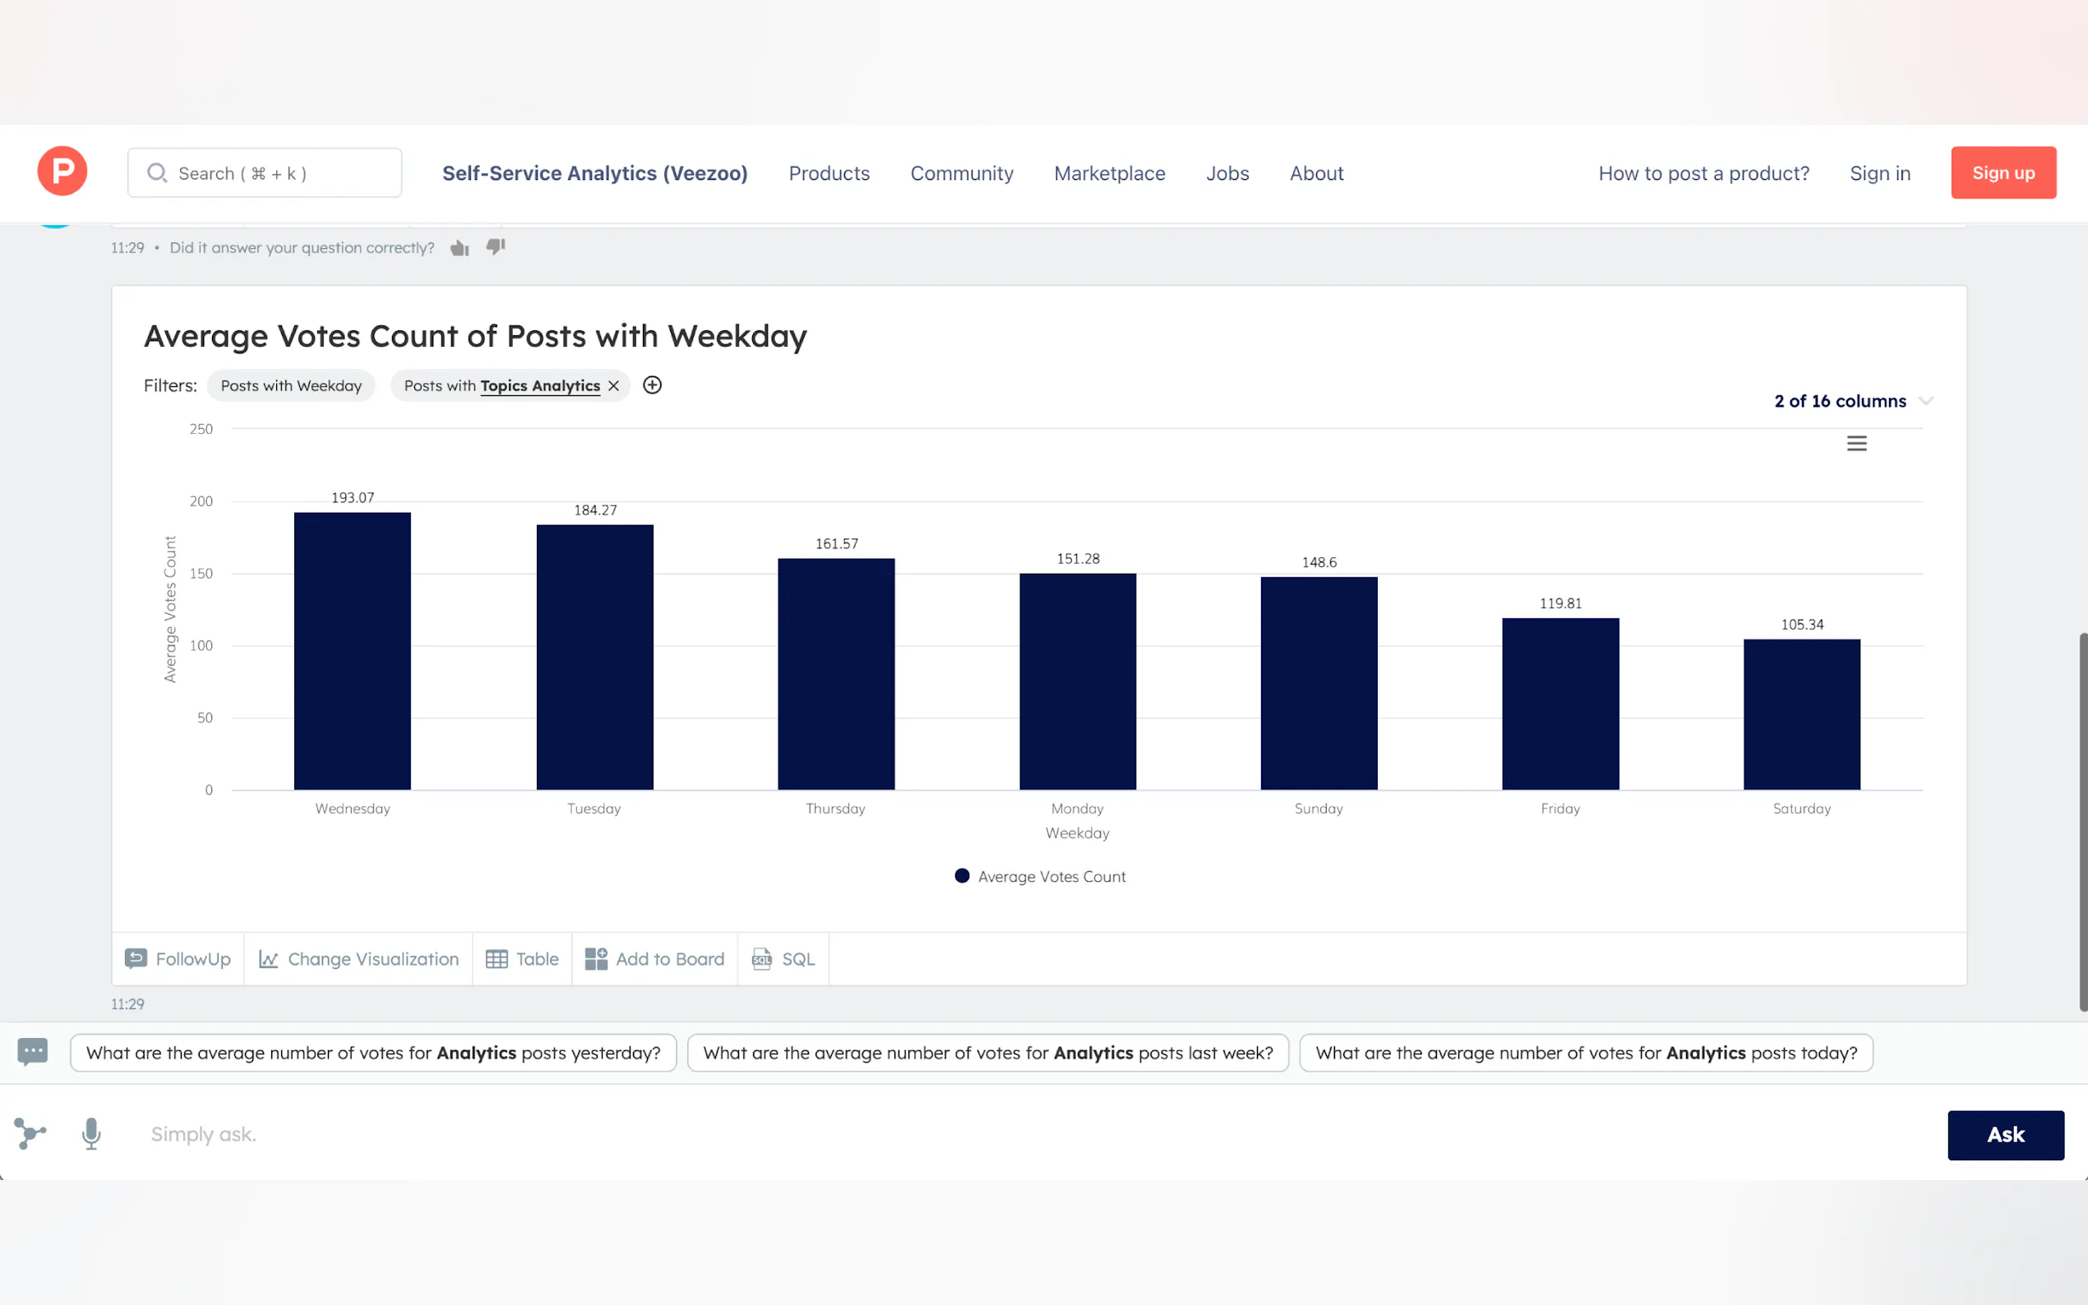2088x1305 pixels.
Task: Remove the Topics Analytics filter
Action: [614, 385]
